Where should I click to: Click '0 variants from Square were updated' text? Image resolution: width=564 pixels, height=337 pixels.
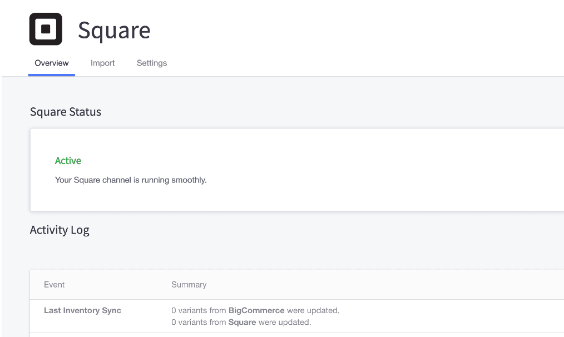(241, 322)
